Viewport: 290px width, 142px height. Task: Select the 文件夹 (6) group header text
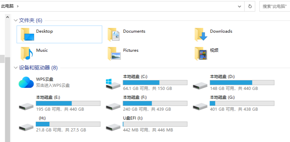pyautogui.click(x=30, y=20)
